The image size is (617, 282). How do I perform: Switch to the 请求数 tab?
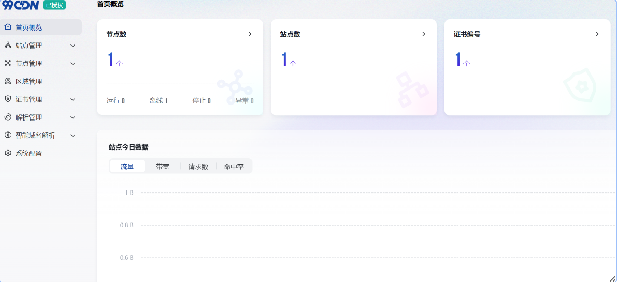(x=198, y=167)
